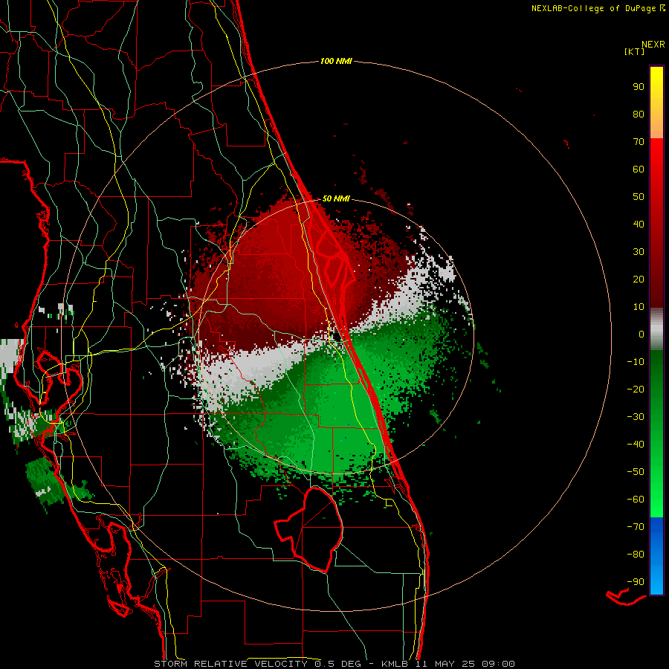Click the 90 value on the velocity scale
Screen dimensions: 669x669
[639, 87]
